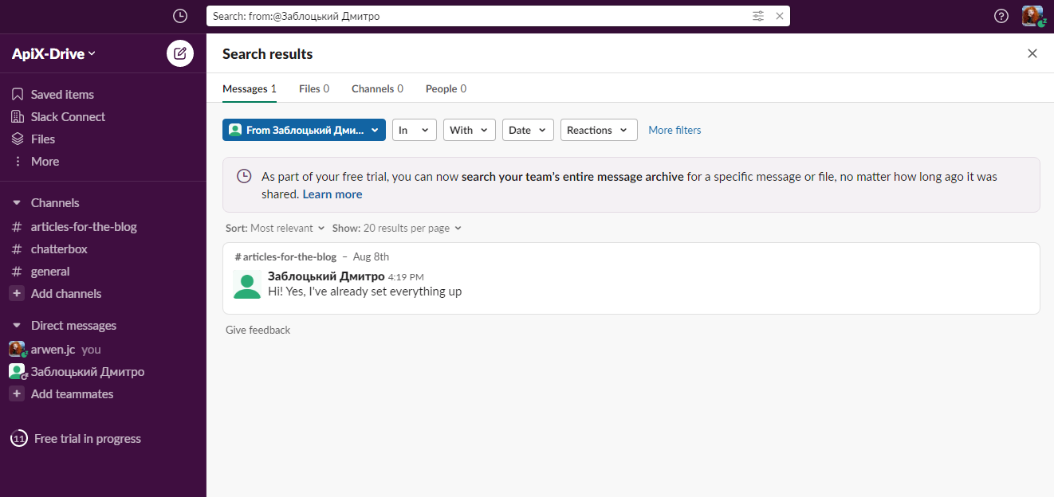Collapse the Channels section

pos(17,203)
